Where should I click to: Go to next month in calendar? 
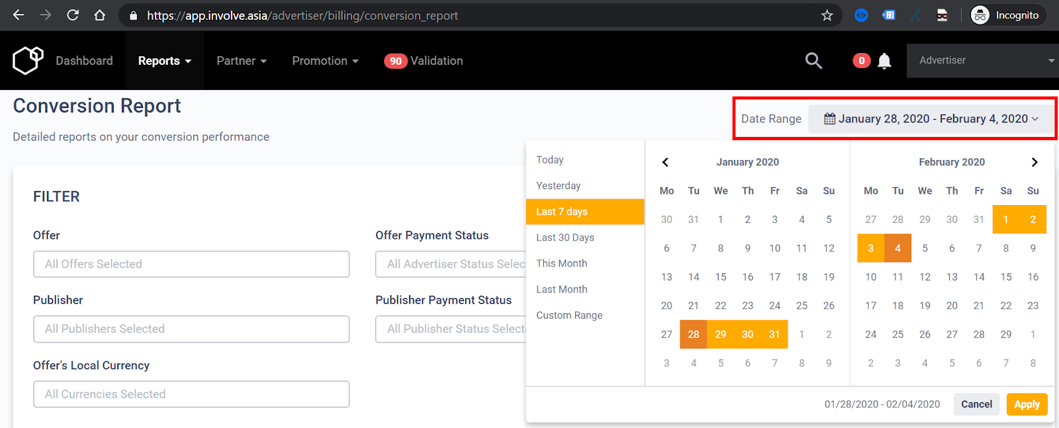1035,162
